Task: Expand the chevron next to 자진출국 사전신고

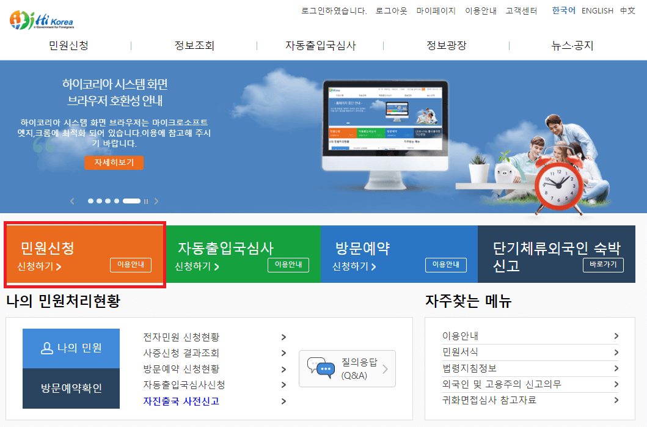Action: click(x=283, y=401)
